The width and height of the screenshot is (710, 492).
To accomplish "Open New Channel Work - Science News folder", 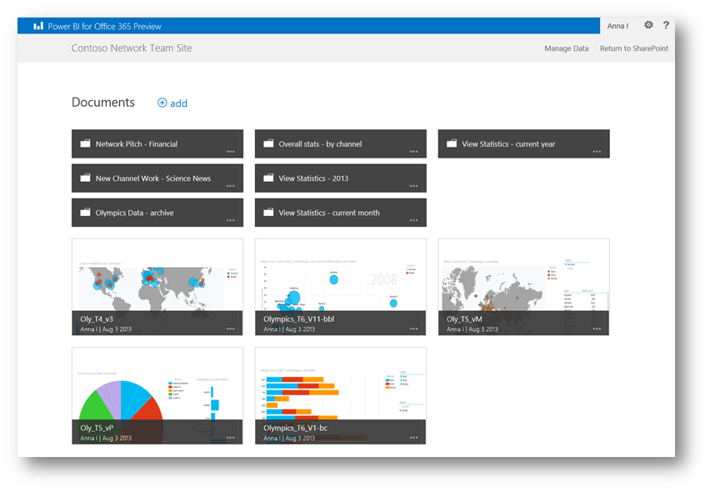I will [x=157, y=178].
